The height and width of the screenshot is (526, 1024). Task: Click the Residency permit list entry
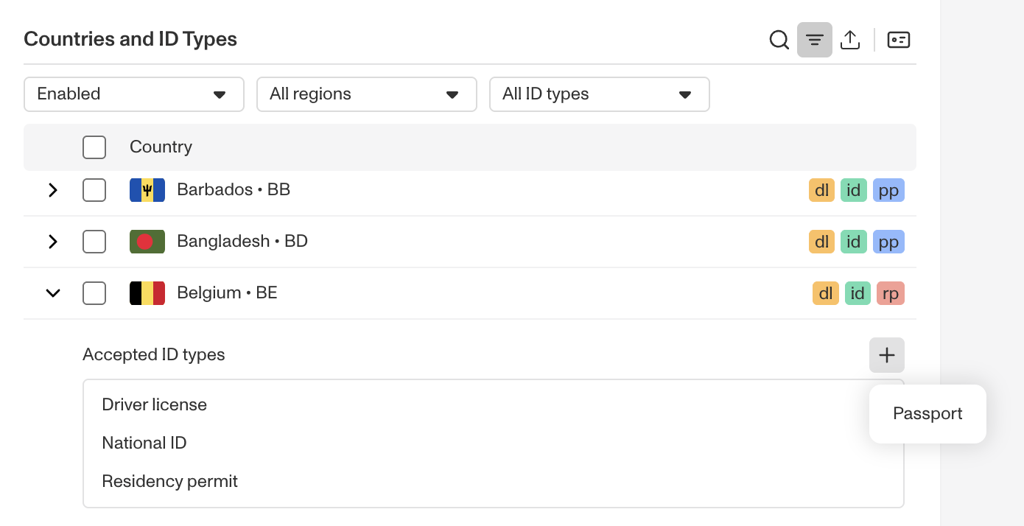170,482
